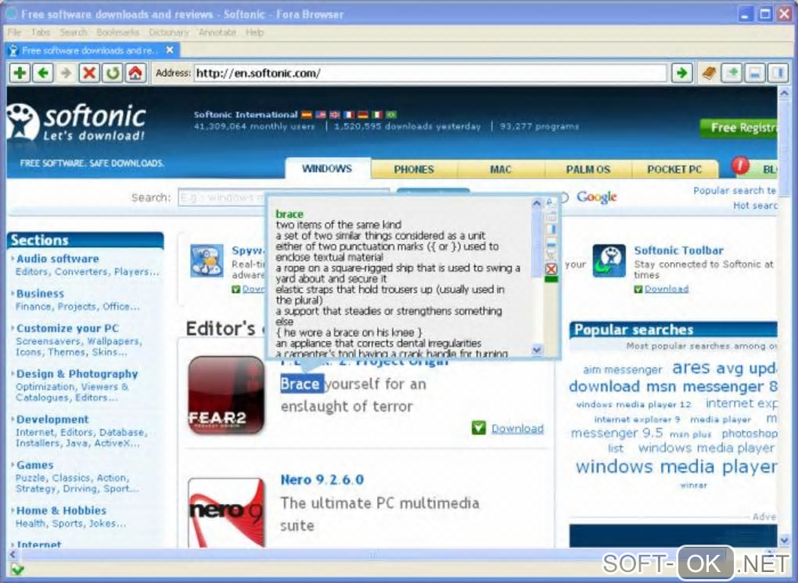Click the Free Registration button
Image resolution: width=798 pixels, height=583 pixels.
[739, 128]
